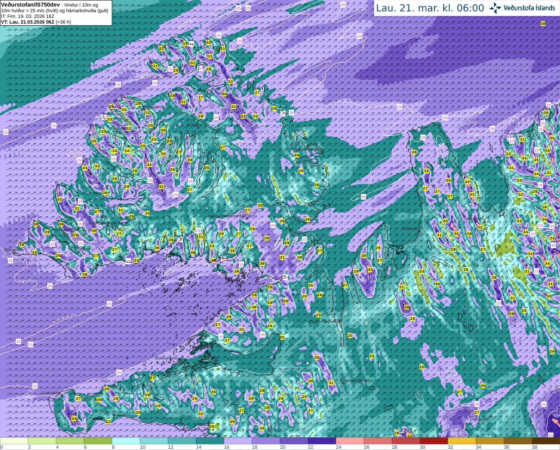
Task: Click the Gufuskálar location label
Action: pos(51,393)
